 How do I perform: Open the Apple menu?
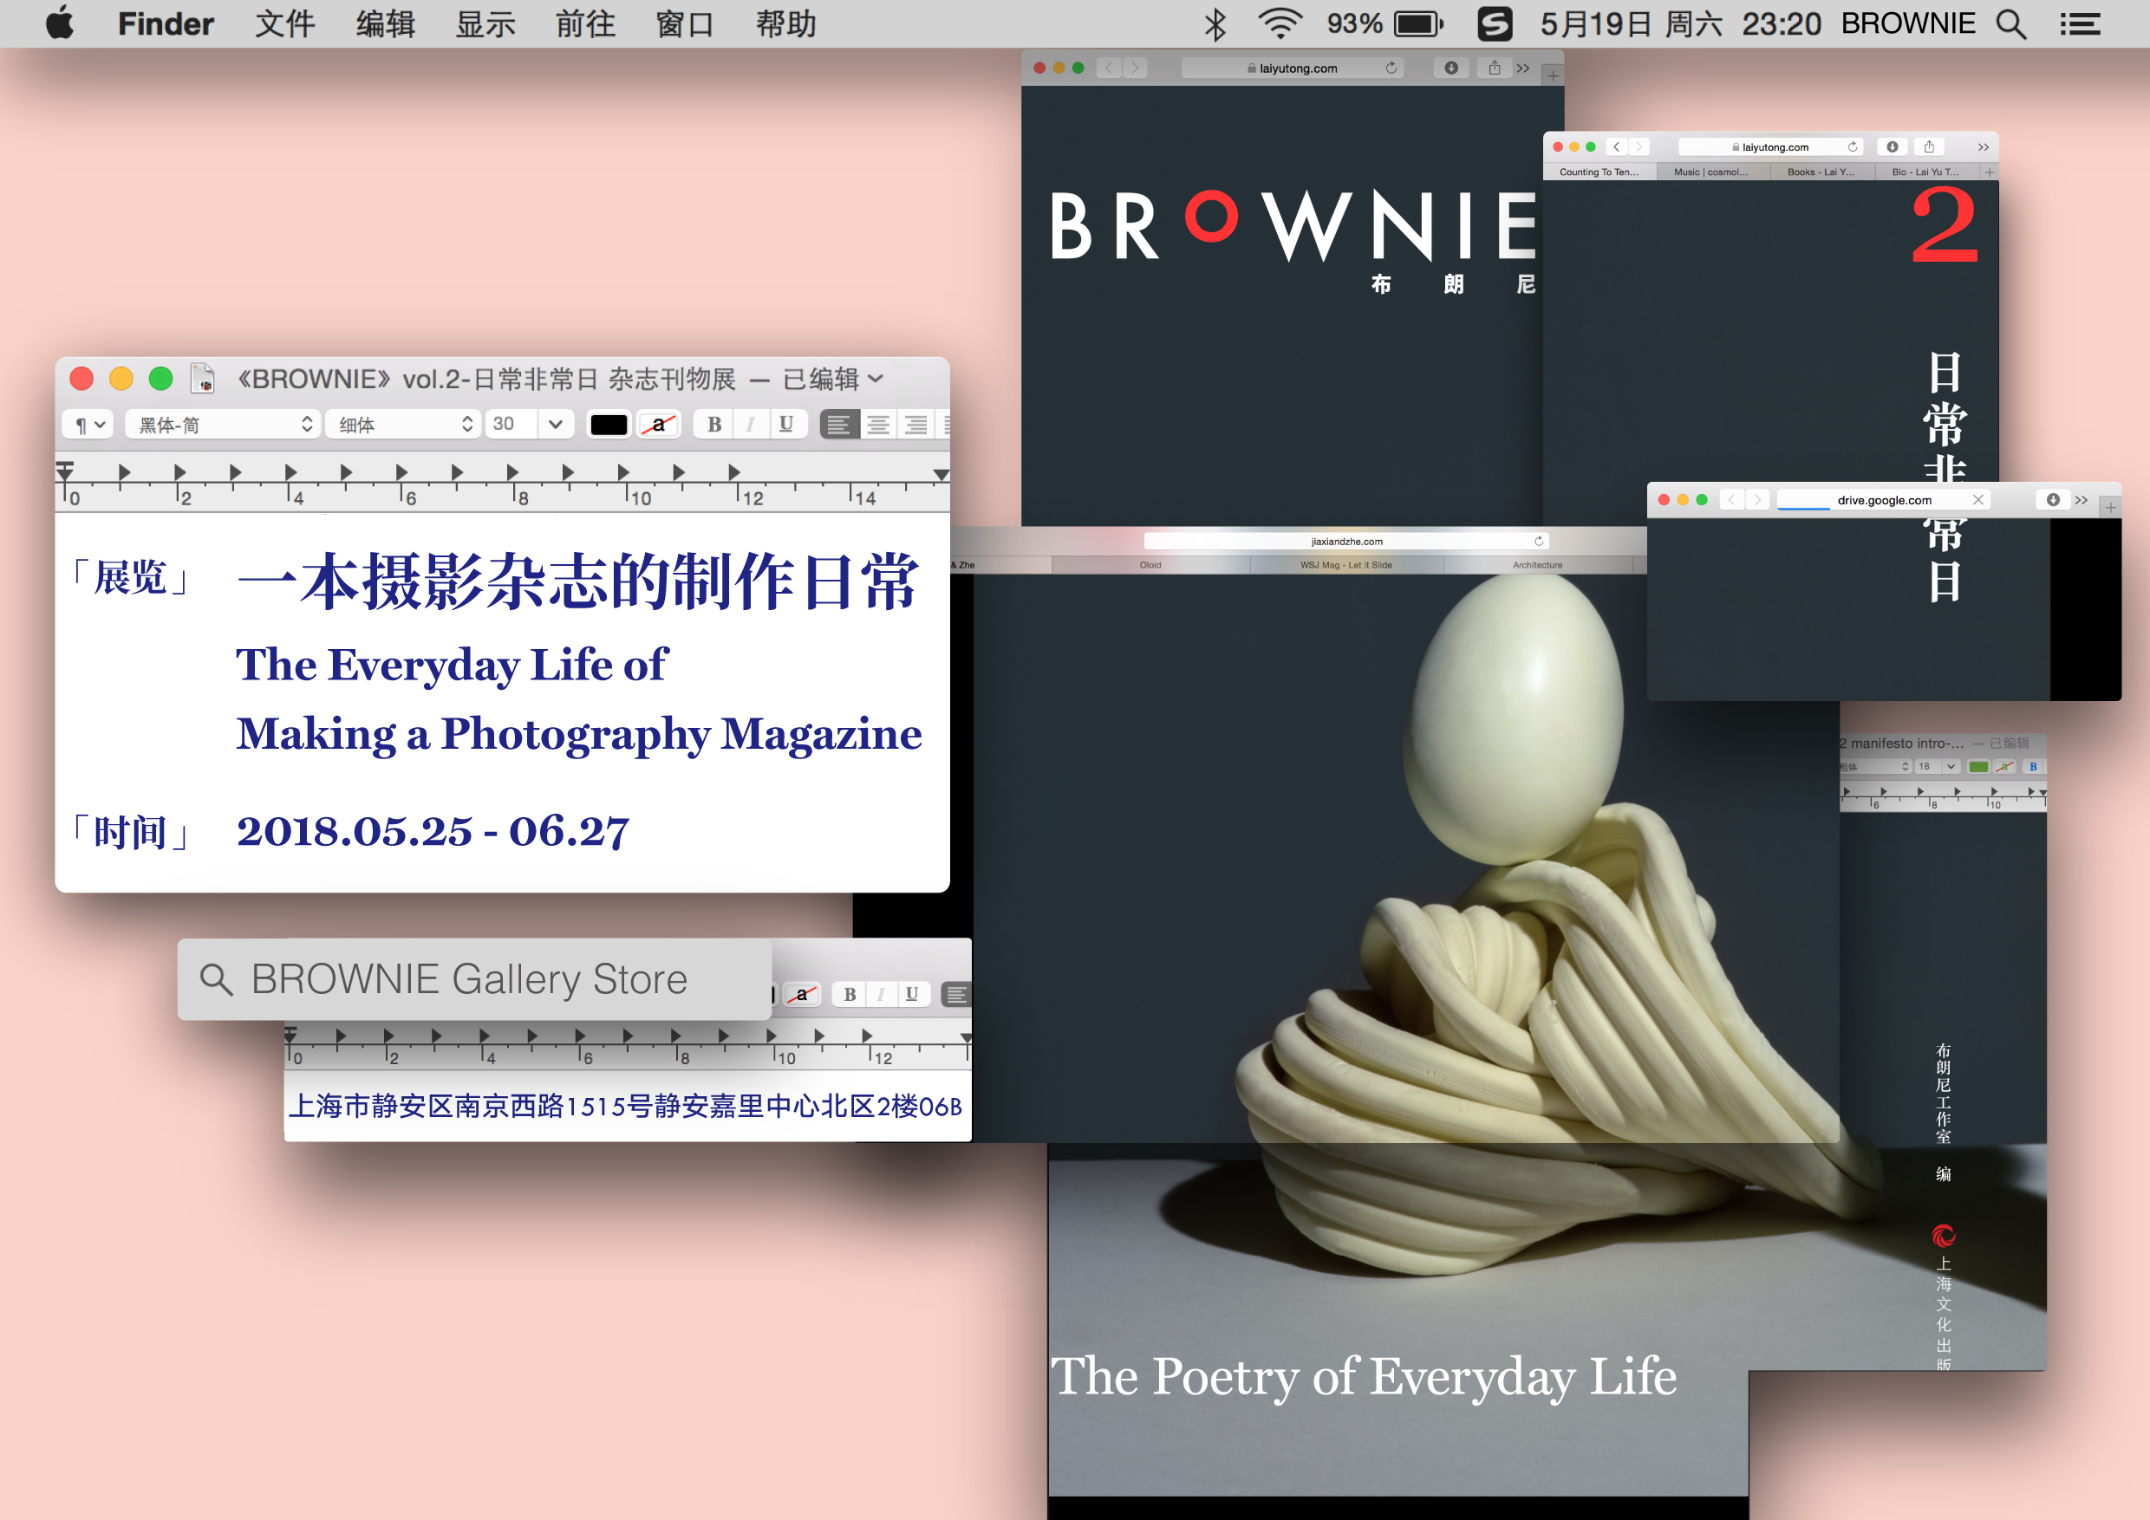pyautogui.click(x=60, y=23)
